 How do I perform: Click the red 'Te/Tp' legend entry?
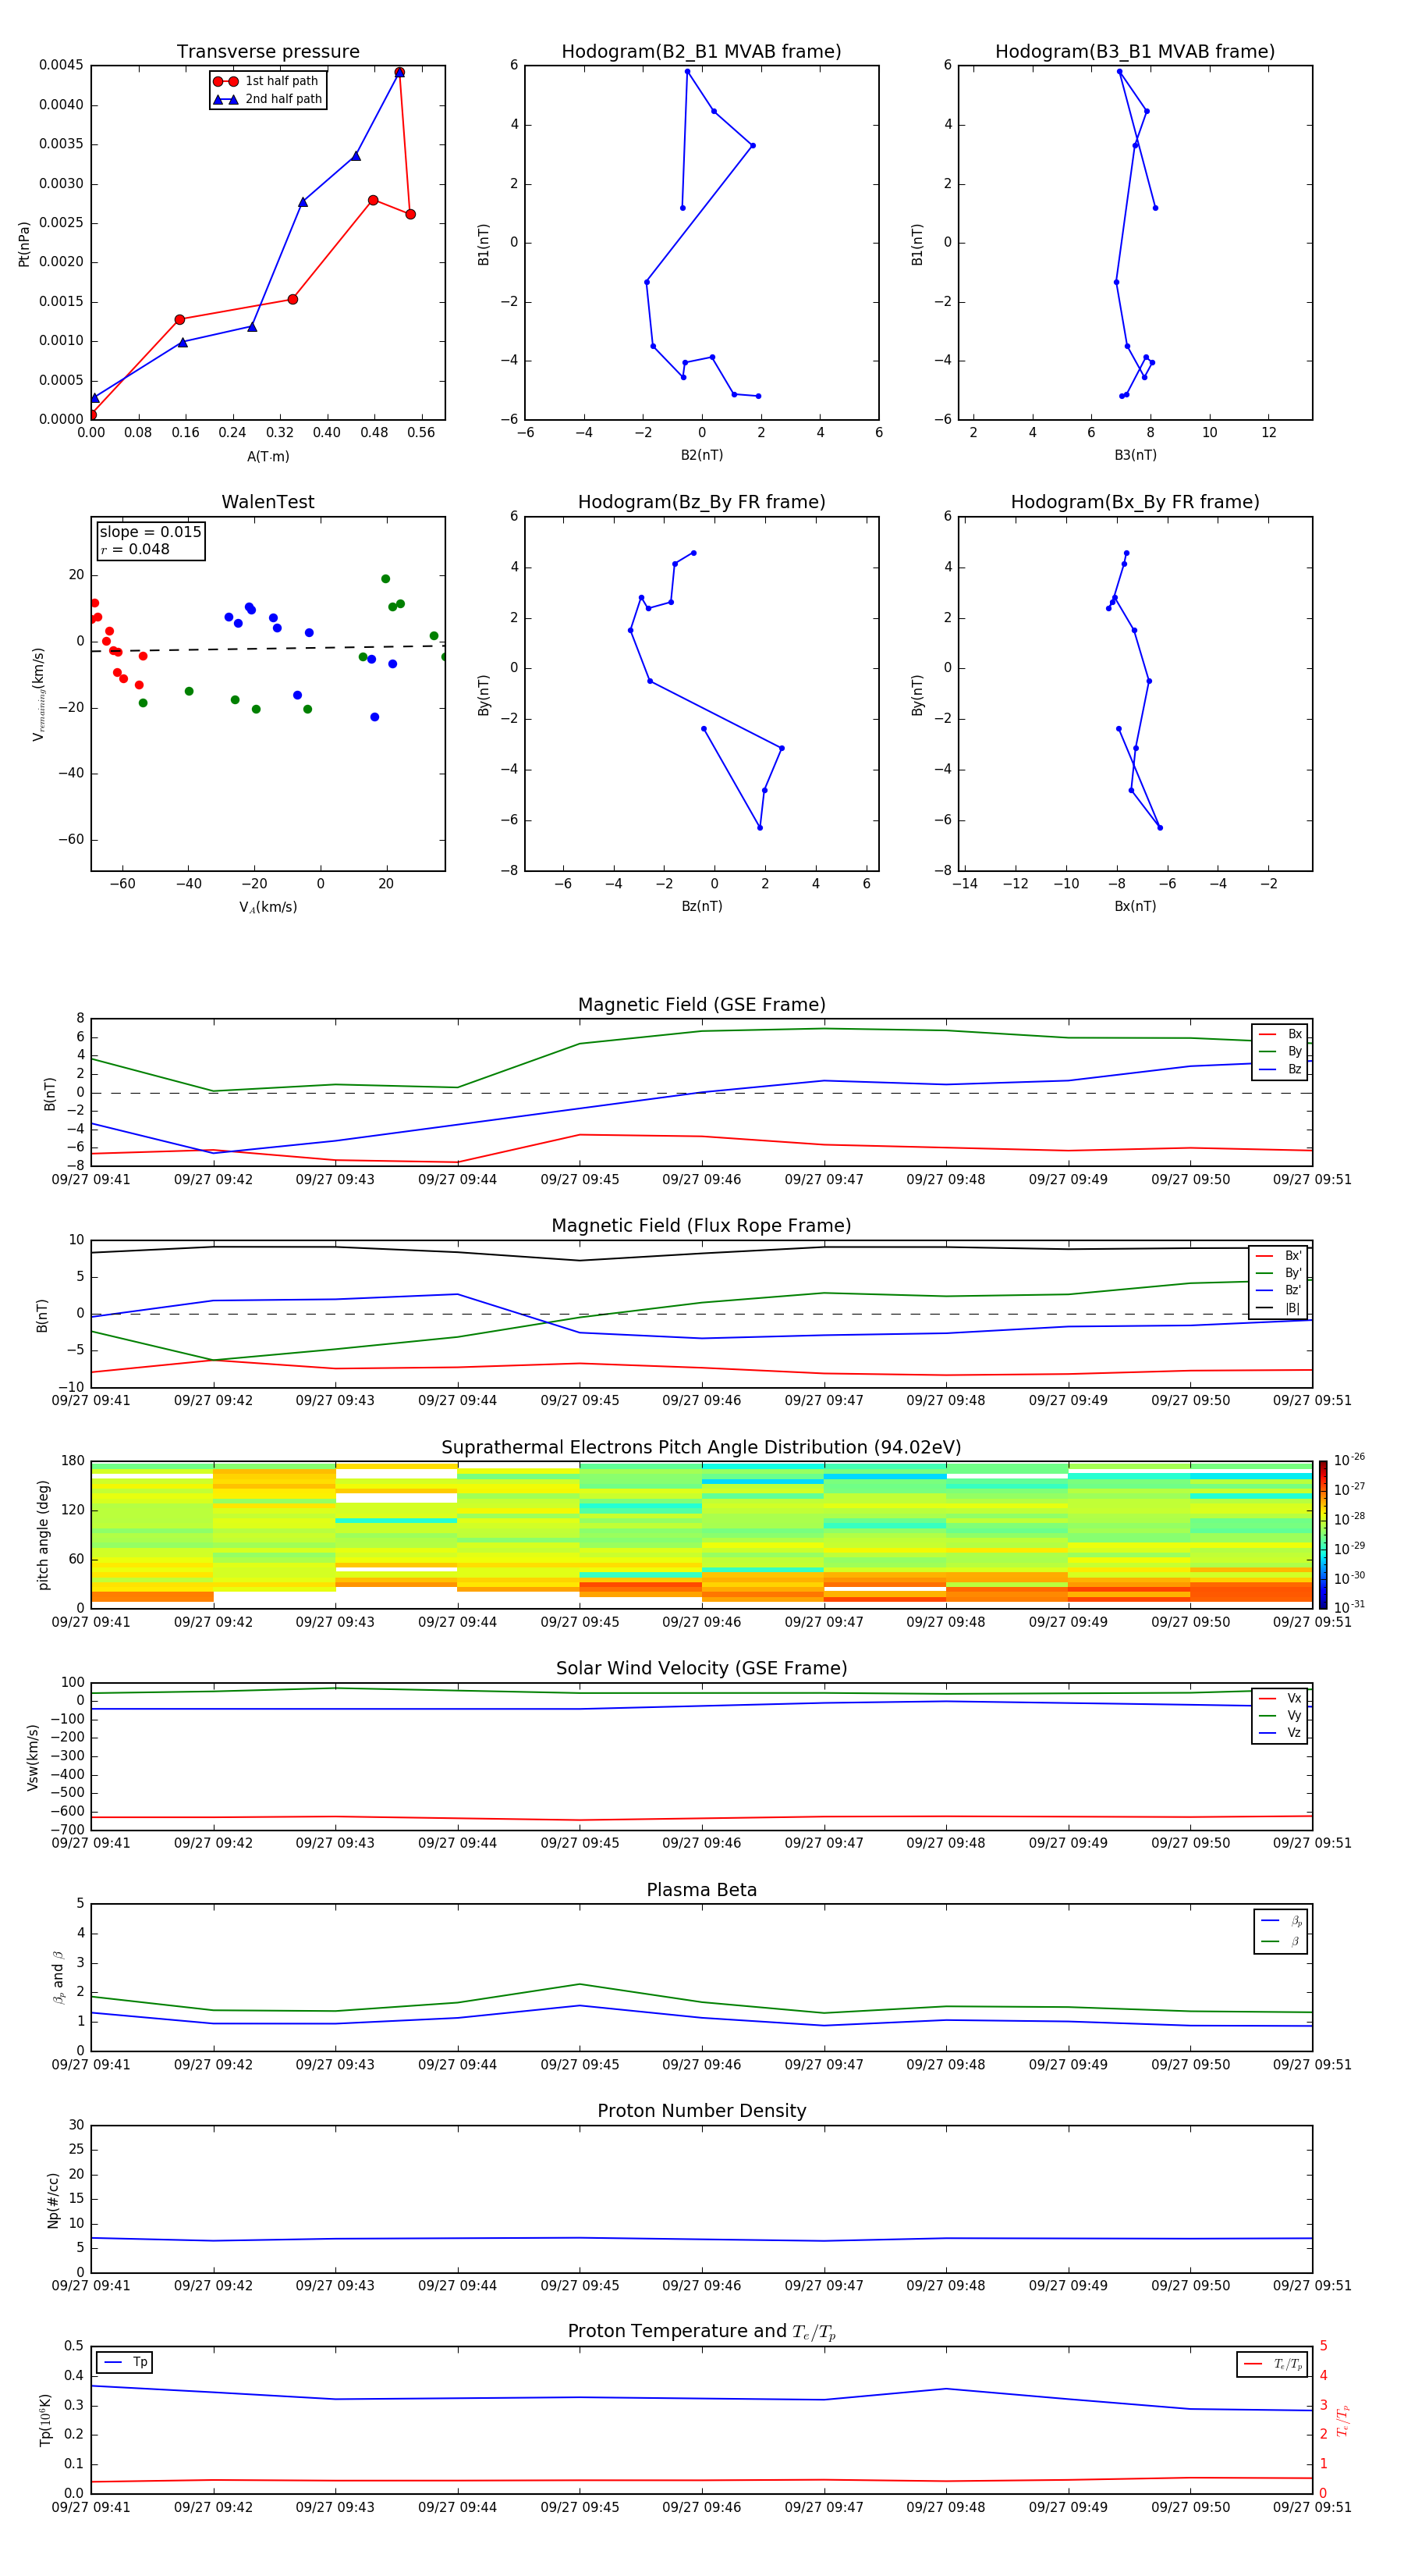(1272, 2364)
